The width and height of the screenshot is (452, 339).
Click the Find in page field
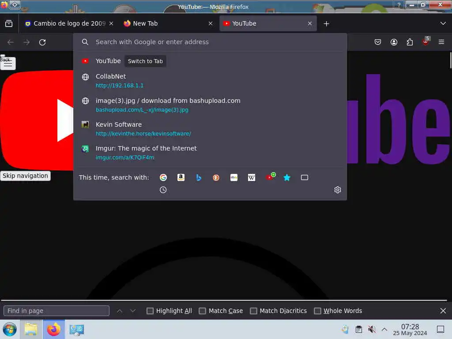point(56,311)
